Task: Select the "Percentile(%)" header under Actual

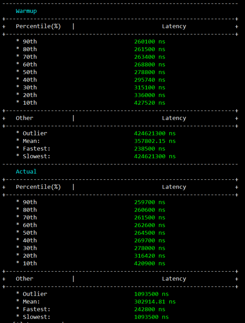Action: [x=38, y=187]
